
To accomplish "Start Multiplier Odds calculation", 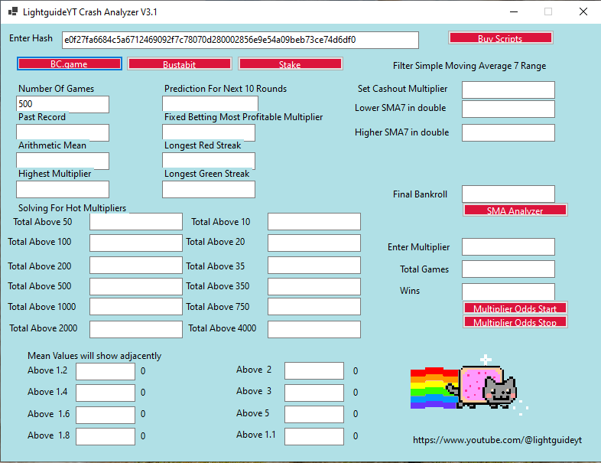I will (515, 308).
